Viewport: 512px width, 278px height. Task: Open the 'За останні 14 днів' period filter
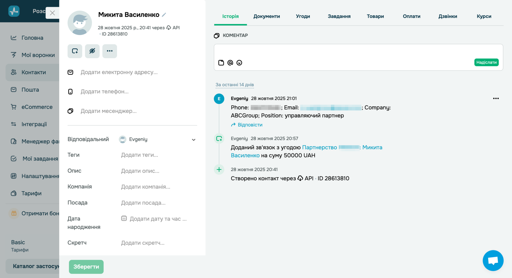[235, 85]
